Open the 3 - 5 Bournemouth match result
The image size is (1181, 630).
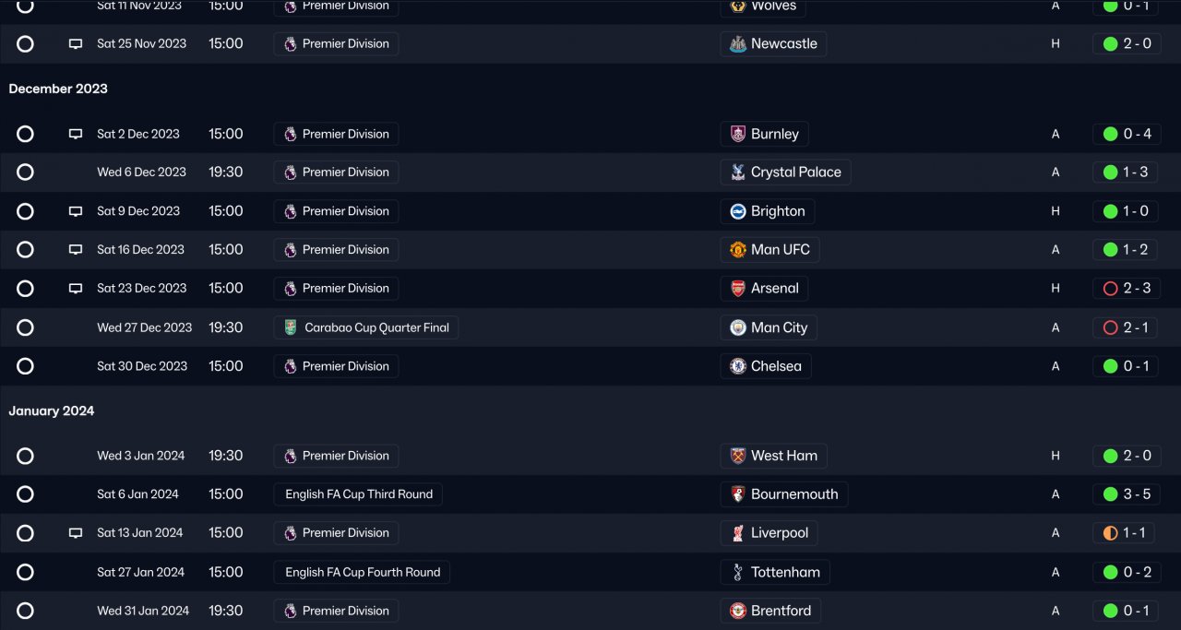1126,494
